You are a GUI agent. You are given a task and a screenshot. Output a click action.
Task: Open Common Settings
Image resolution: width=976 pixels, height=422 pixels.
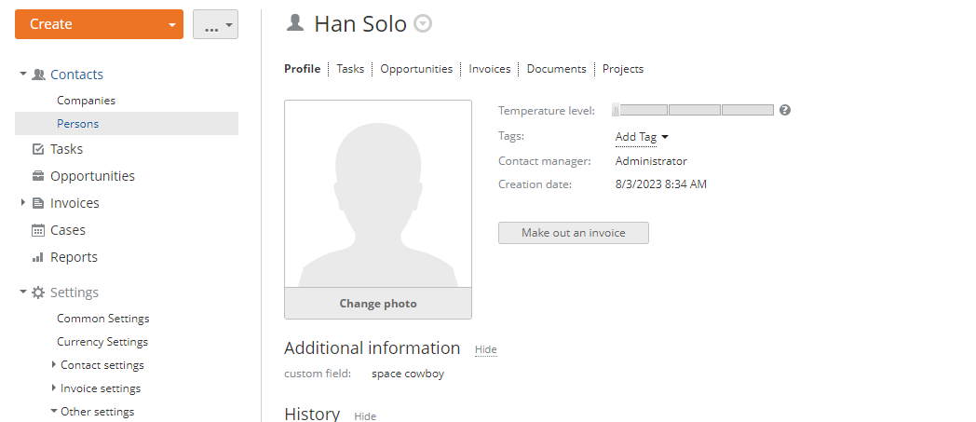pyautogui.click(x=103, y=318)
